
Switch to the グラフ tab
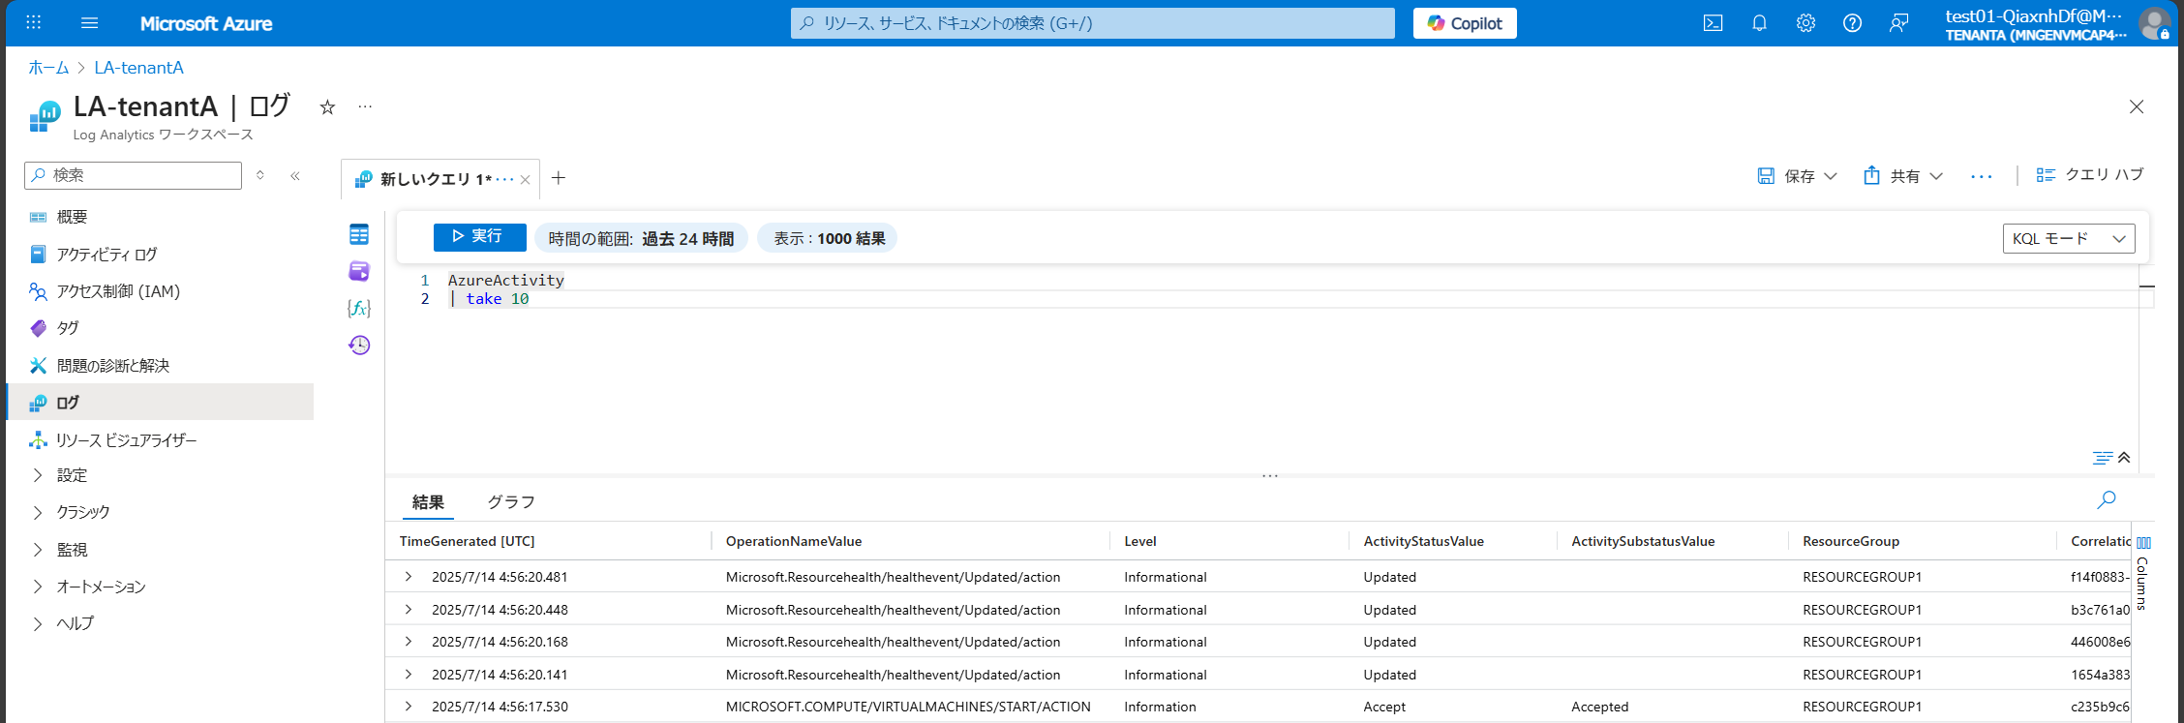coord(511,502)
